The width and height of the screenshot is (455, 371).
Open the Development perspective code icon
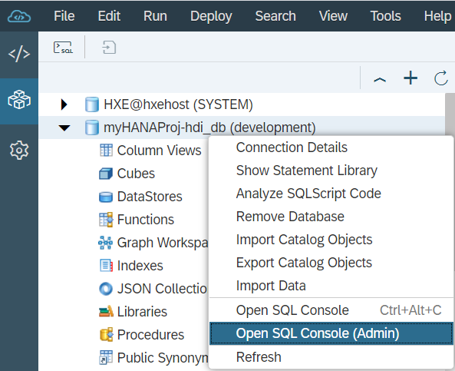pyautogui.click(x=19, y=54)
